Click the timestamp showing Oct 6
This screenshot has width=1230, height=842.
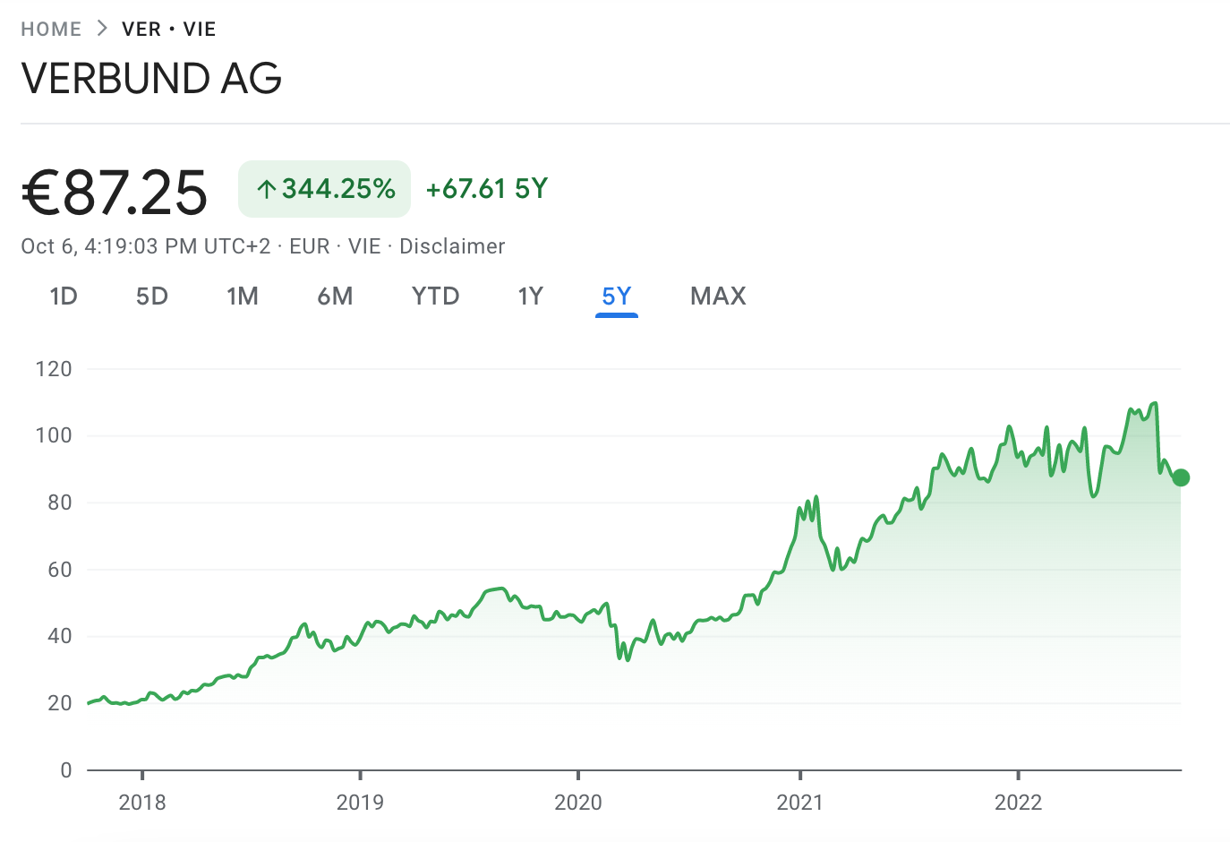point(143,245)
